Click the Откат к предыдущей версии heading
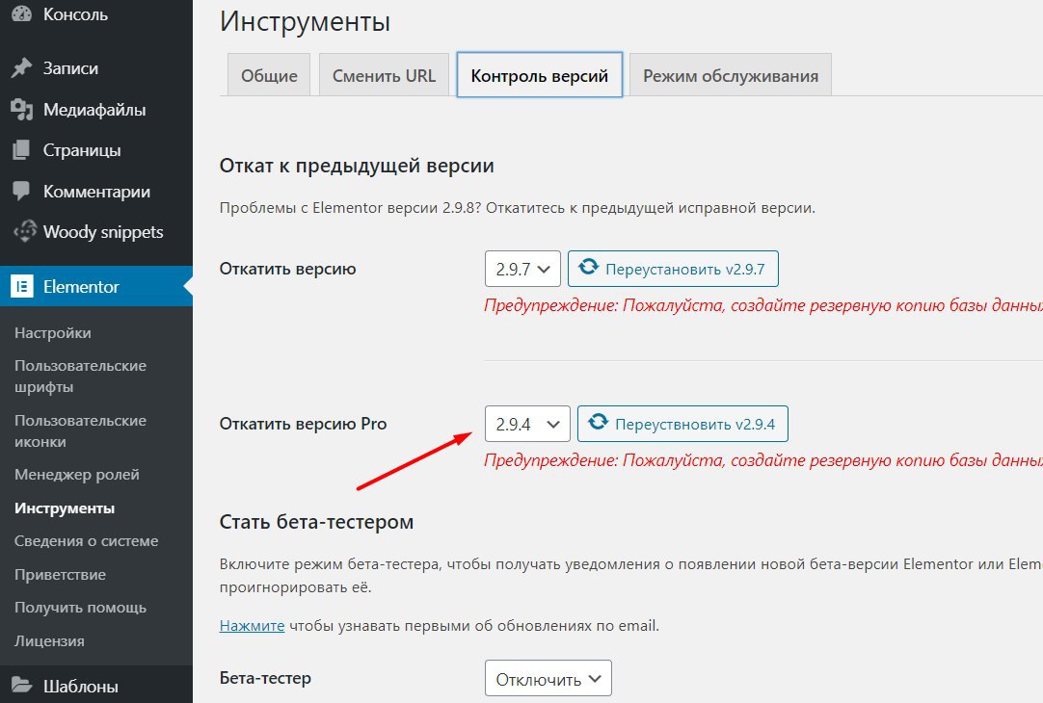 357,166
